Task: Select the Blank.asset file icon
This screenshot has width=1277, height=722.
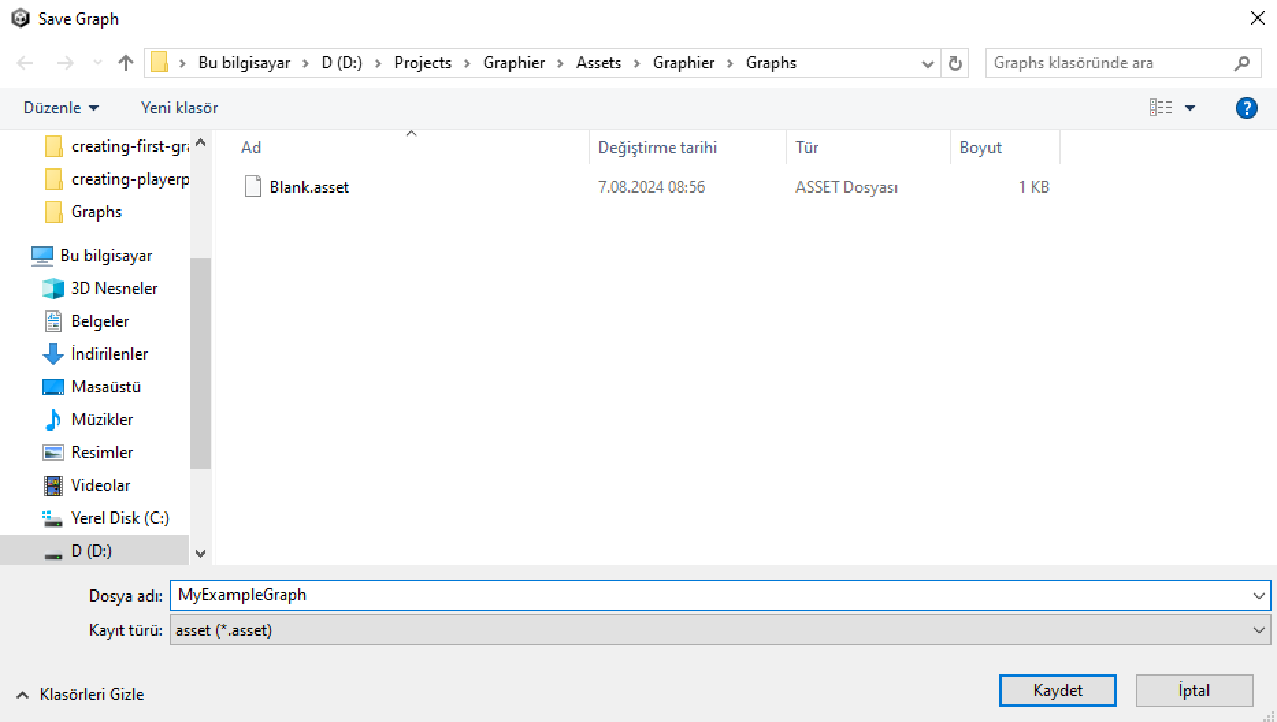Action: [253, 187]
